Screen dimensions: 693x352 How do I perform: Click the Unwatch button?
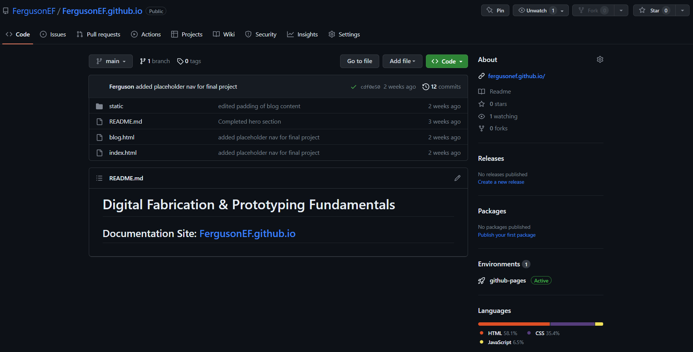(541, 11)
